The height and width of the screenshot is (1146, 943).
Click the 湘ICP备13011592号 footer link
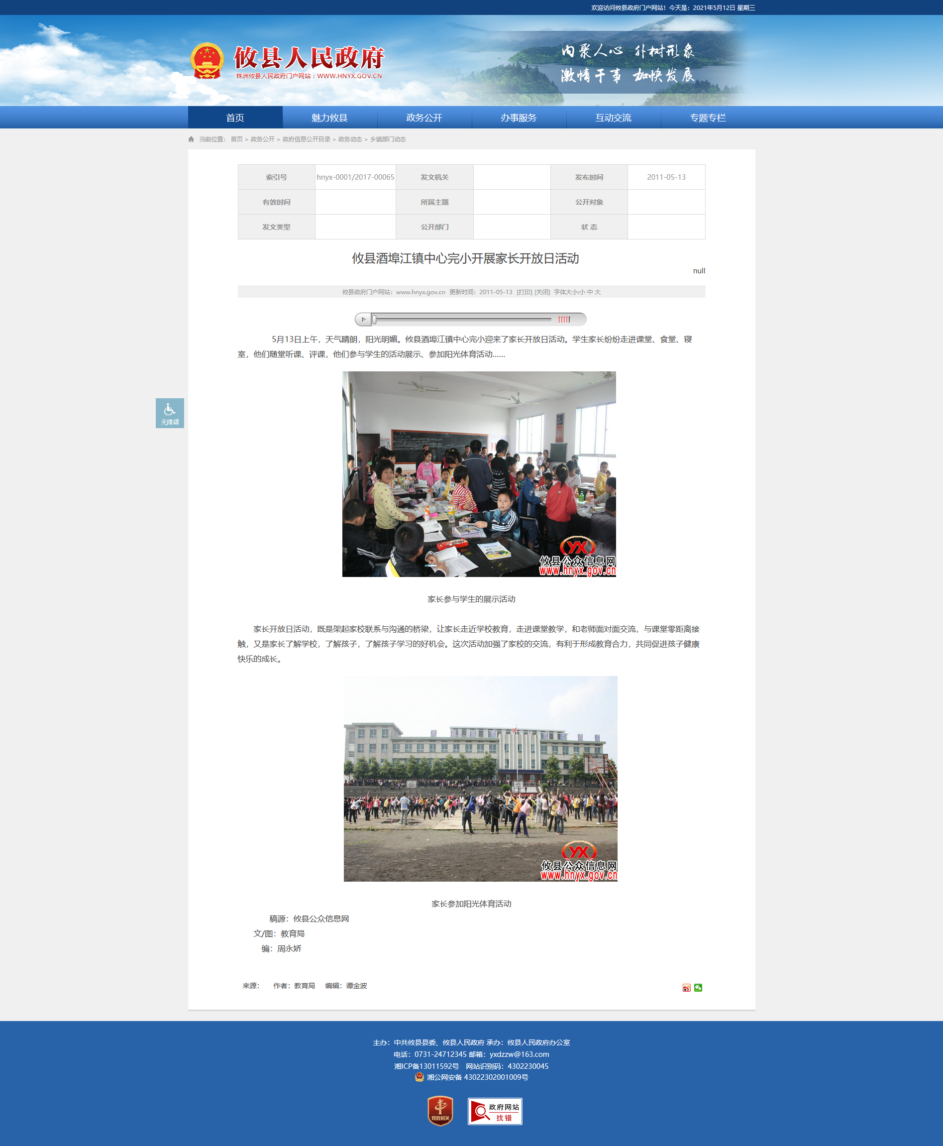[426, 1066]
